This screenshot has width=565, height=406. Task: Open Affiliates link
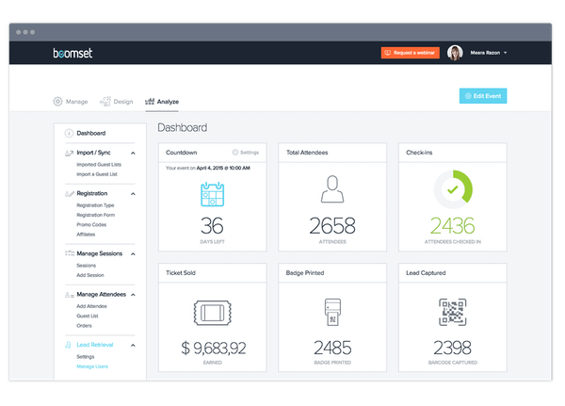(x=86, y=235)
